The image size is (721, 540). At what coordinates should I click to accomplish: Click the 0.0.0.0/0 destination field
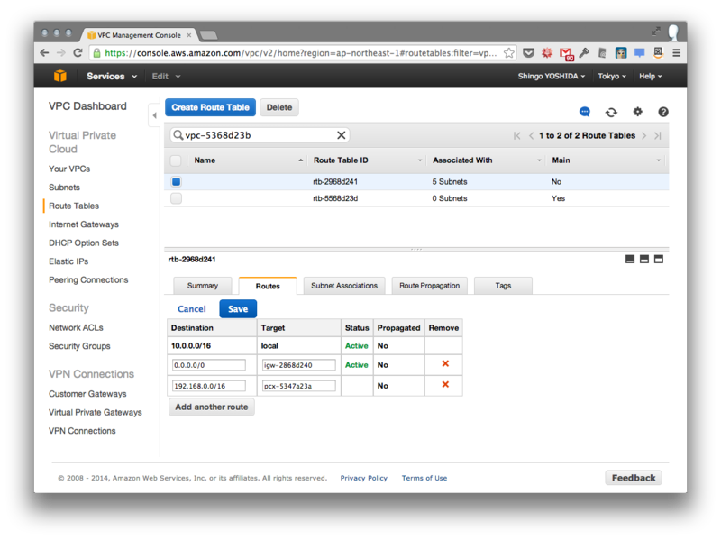tap(209, 365)
